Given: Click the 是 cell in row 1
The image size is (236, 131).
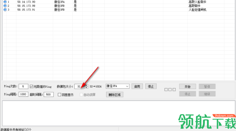Looking at the screenshot, I should coord(75,2).
